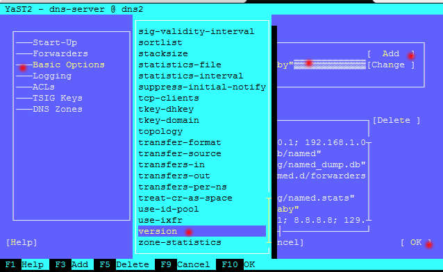Click the partly hidden Cancel button
The height and width of the screenshot is (272, 443).
tap(290, 242)
